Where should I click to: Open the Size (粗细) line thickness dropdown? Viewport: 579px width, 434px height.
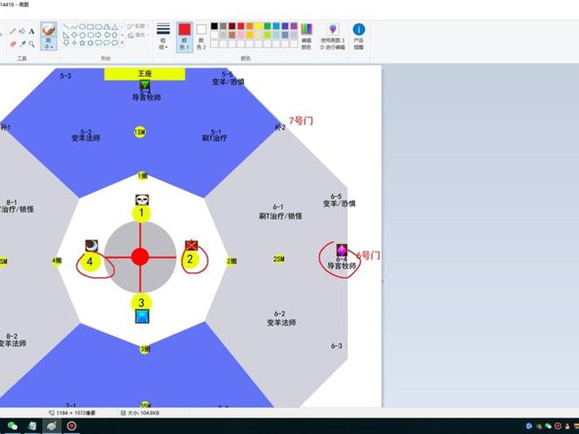(164, 36)
